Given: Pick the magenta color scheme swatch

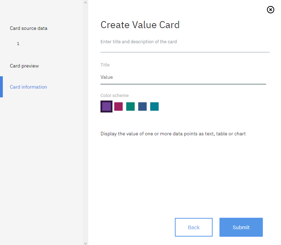Looking at the screenshot, I should tap(118, 107).
